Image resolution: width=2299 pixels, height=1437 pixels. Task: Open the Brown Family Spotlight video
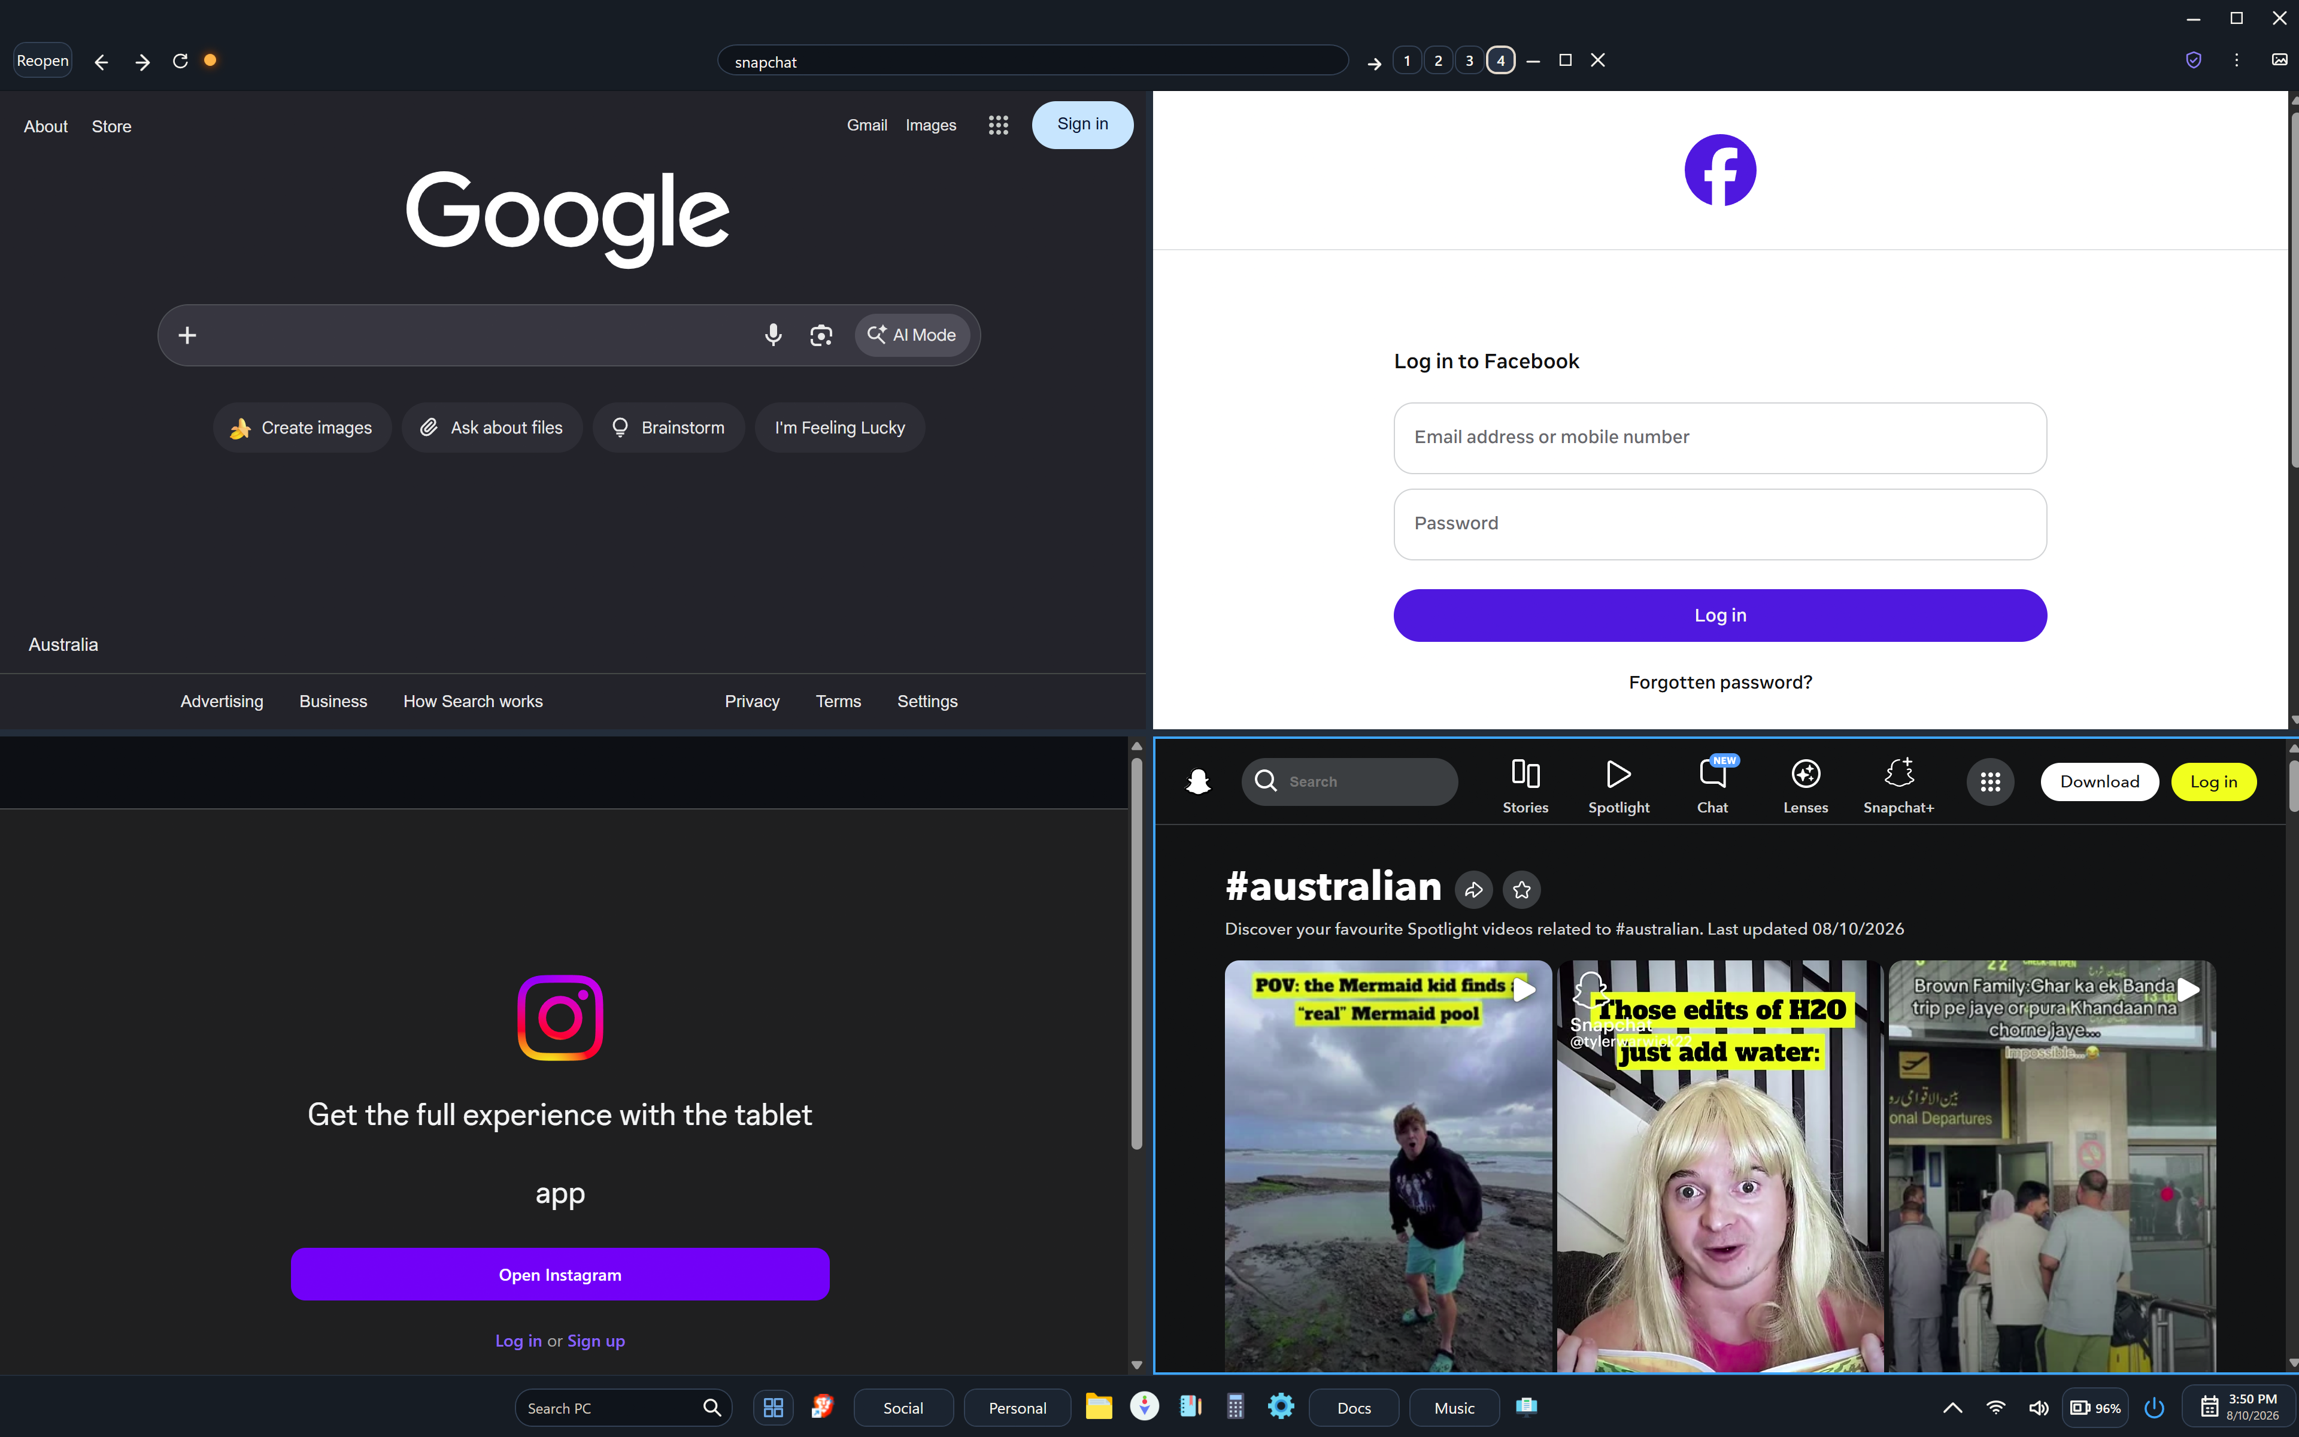(x=2052, y=1165)
